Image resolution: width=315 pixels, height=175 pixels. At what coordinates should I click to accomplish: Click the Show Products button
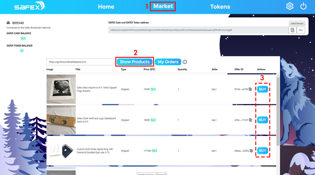point(135,62)
